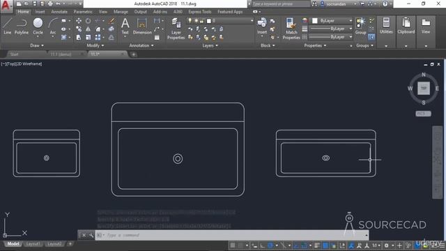446x251 pixels.
Task: Expand the Layers panel
Action: (x=210, y=45)
